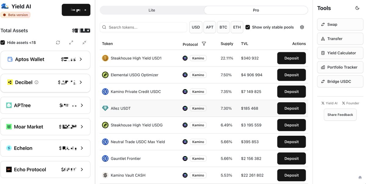Click the expand all arrows icon
Viewport: 366px width, 184px height.
pyautogui.click(x=71, y=43)
